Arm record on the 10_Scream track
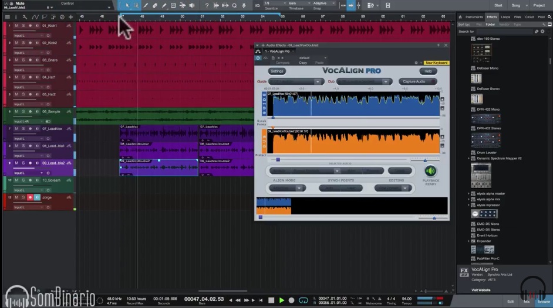 pyautogui.click(x=31, y=180)
